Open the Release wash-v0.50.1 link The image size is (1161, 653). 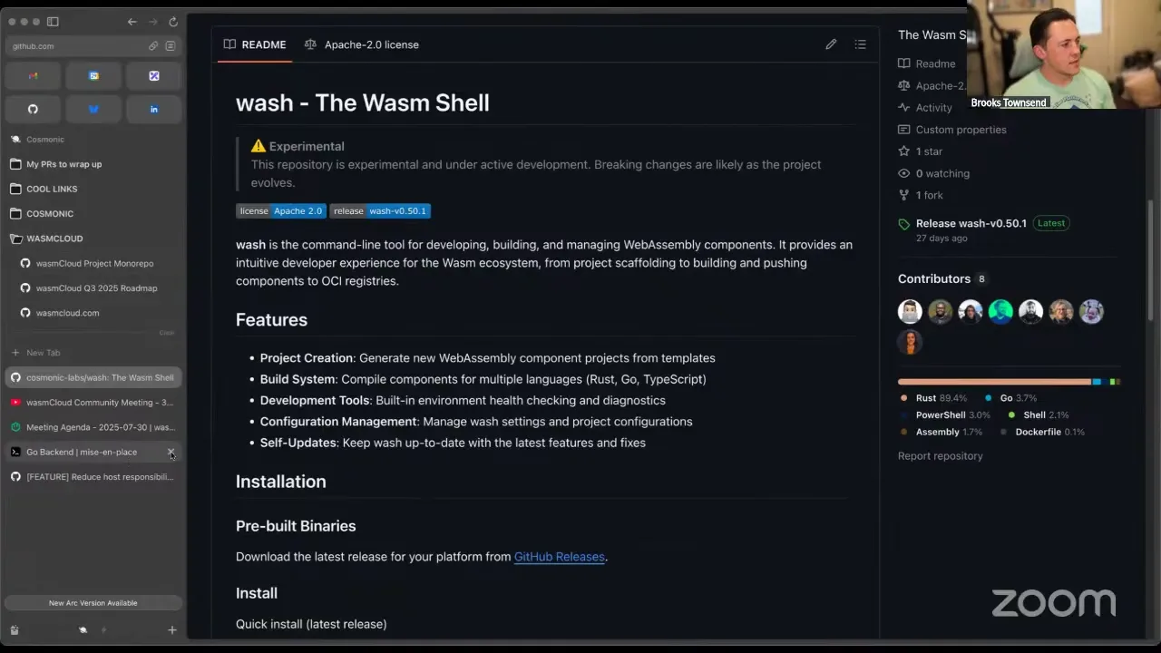[971, 223]
